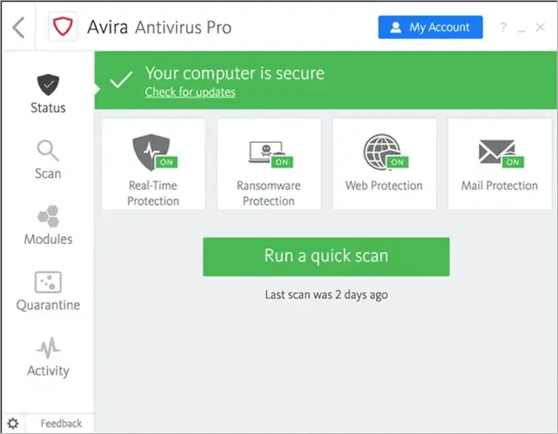Open the Status shield icon
Screen dimensions: 558x434
point(48,85)
